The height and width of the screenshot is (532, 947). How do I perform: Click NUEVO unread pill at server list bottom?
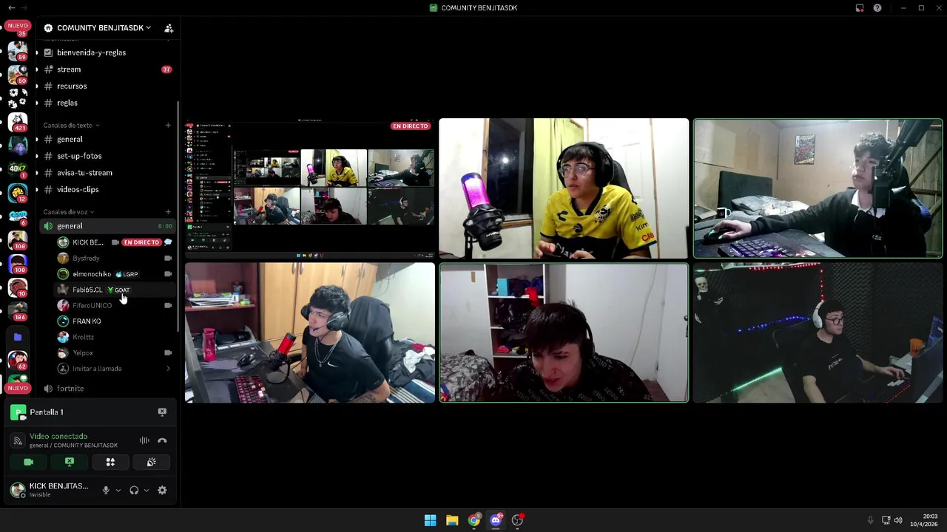pos(18,388)
